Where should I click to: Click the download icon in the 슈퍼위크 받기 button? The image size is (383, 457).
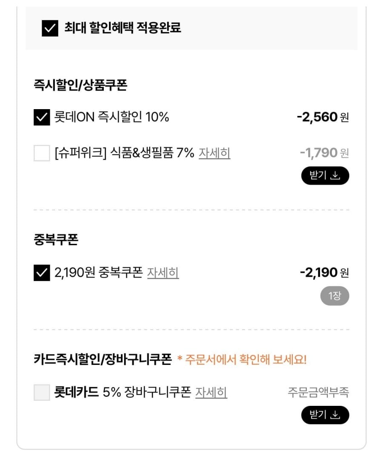(335, 176)
